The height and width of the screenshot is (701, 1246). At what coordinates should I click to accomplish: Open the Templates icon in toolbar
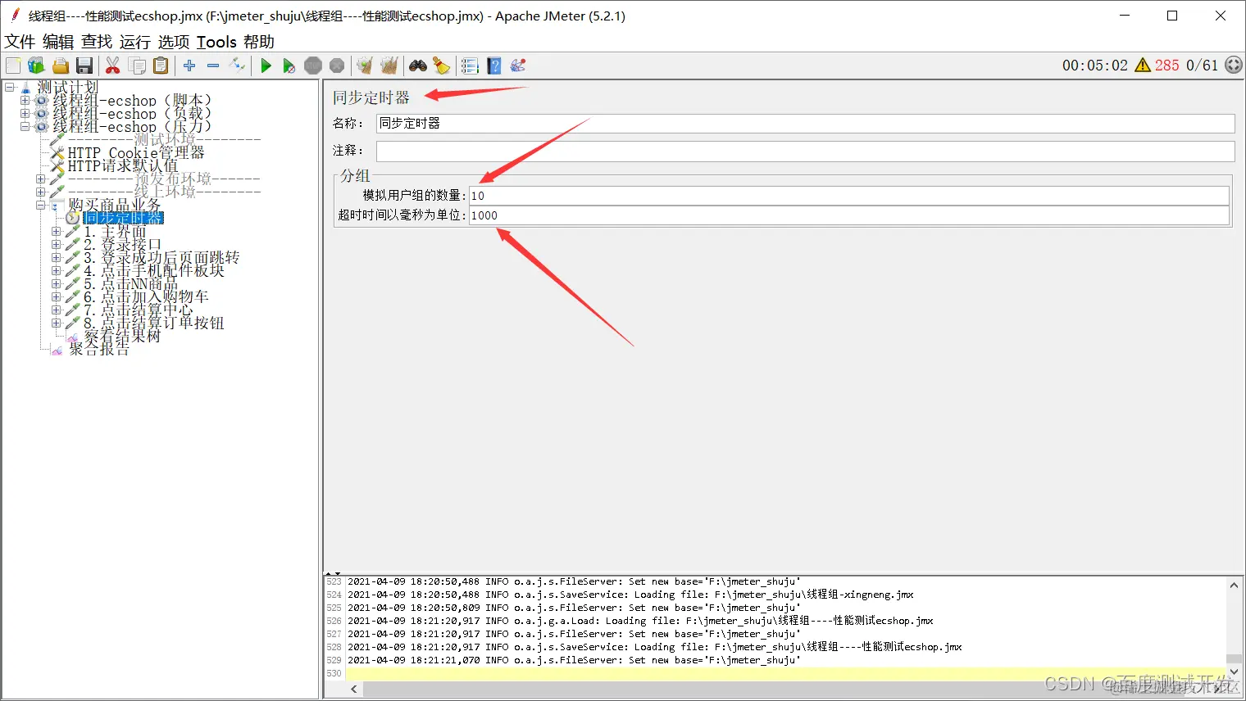[x=36, y=66]
